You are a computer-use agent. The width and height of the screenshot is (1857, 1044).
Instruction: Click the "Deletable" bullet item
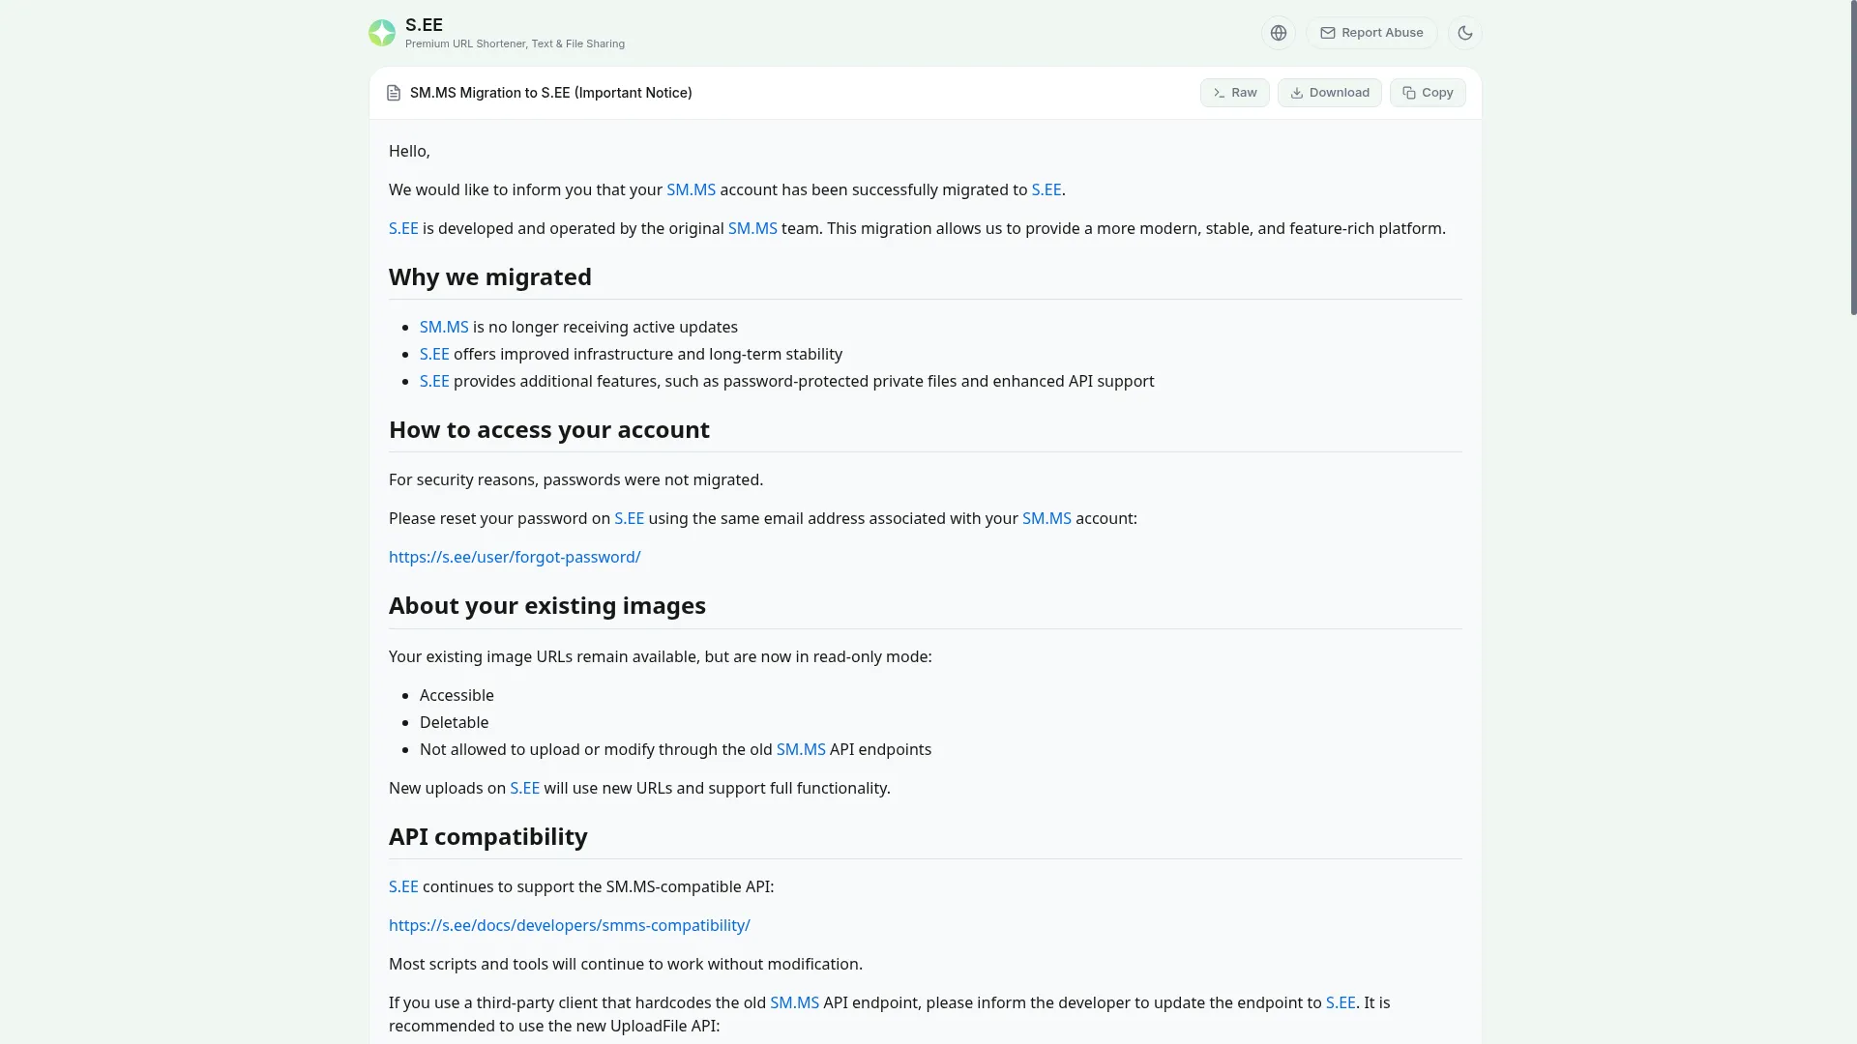[x=455, y=723]
